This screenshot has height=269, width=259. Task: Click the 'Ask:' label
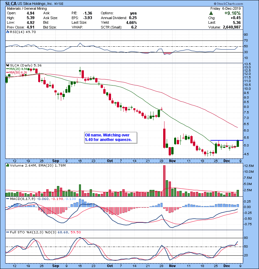point(47,13)
